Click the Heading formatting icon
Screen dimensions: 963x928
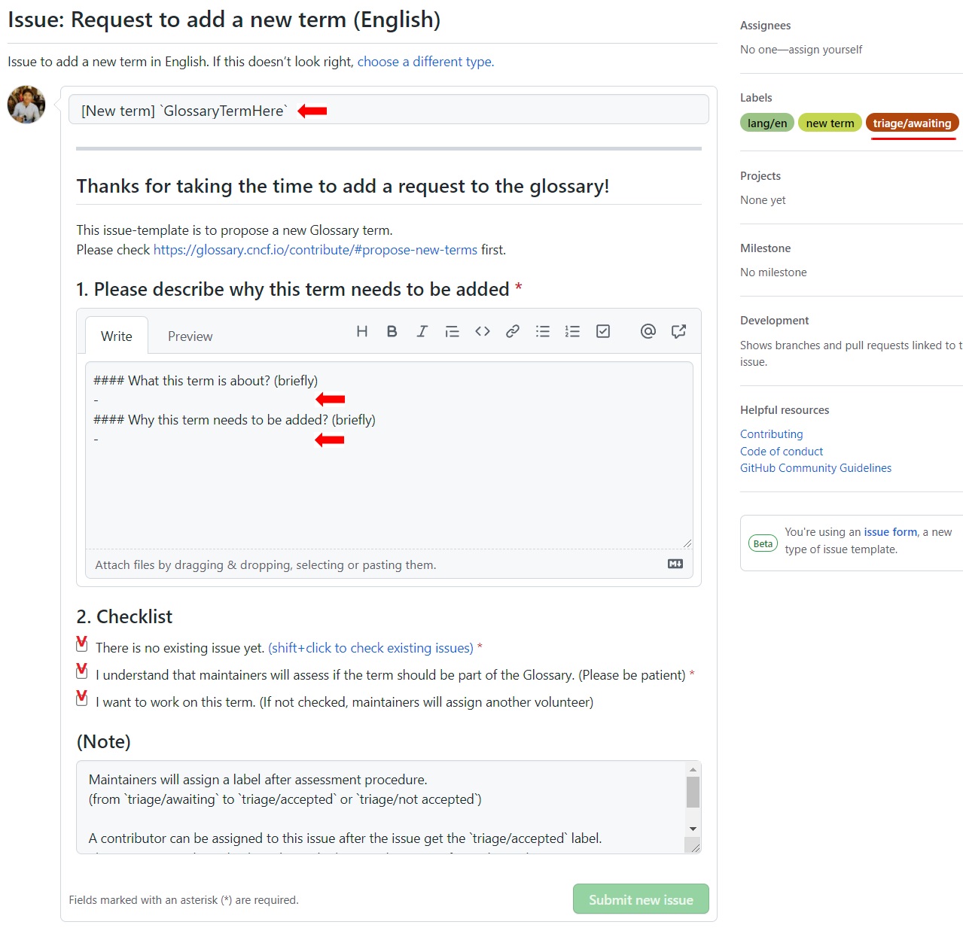tap(361, 331)
